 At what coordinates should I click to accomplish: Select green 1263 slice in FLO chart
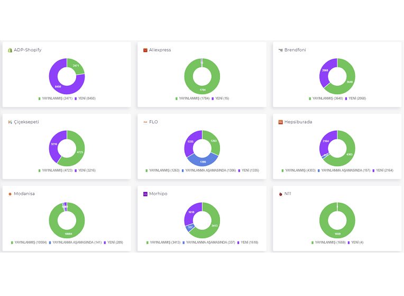(x=214, y=141)
